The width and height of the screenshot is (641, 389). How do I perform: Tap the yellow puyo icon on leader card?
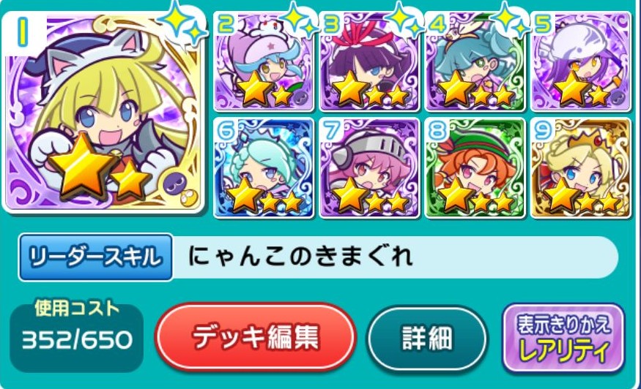point(188,198)
